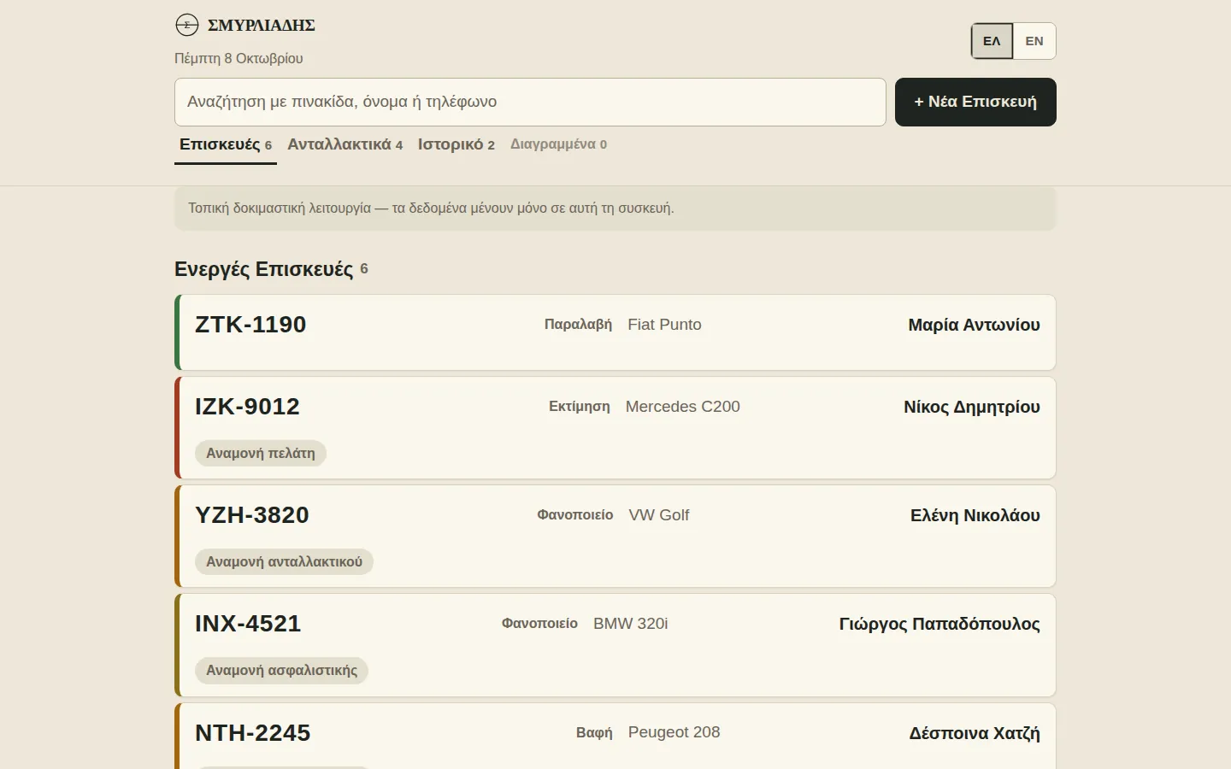
Task: Click the Mercedes C200 vehicle label
Action: (683, 407)
